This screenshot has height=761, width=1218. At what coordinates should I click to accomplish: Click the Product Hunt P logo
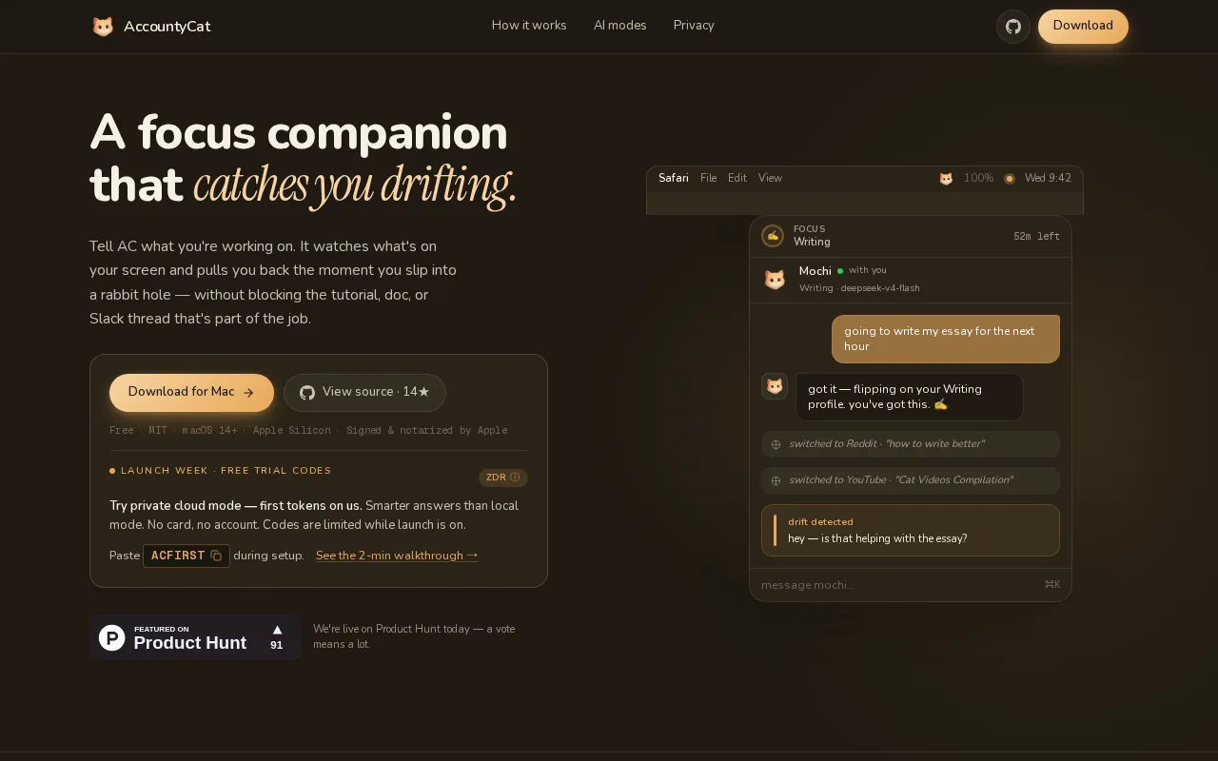click(x=112, y=637)
